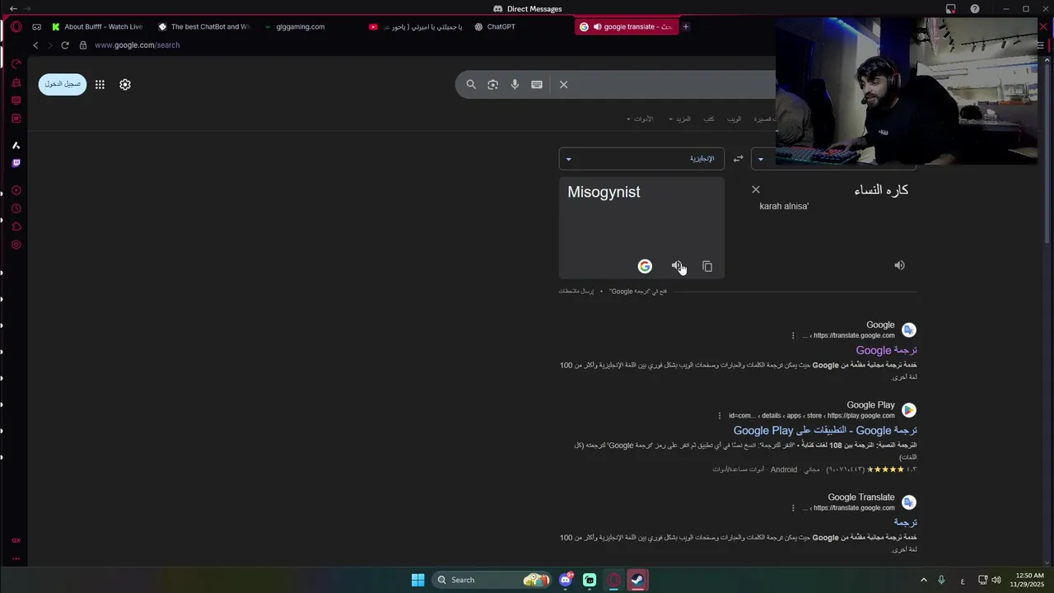
Task: Open options for the Google Play result
Action: click(720, 416)
